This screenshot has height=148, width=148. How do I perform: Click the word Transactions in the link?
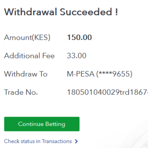pyautogui.click(x=57, y=141)
